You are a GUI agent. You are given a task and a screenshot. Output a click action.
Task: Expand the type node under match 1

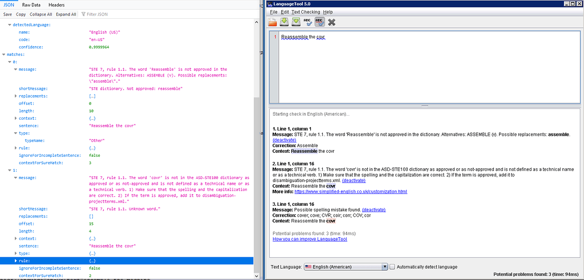coord(15,253)
